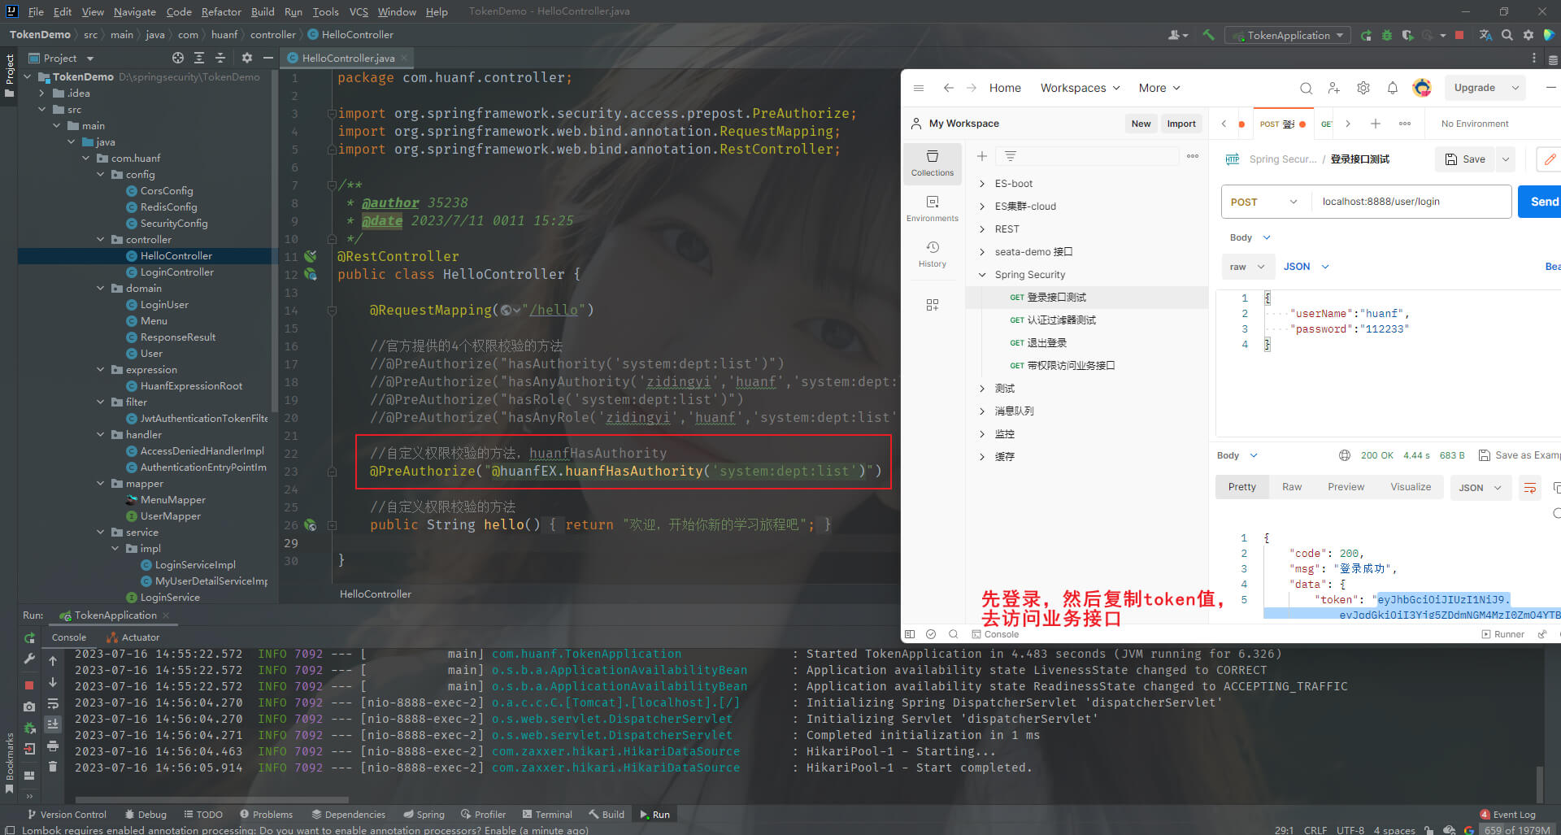Expand ES-boot collection in Postman
The image size is (1561, 835).
point(982,184)
